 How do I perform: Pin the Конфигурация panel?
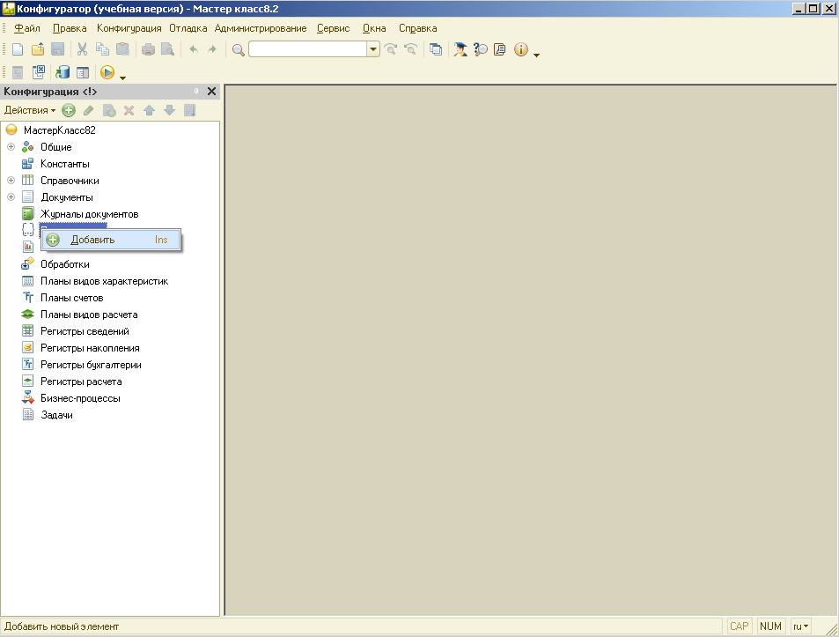195,92
